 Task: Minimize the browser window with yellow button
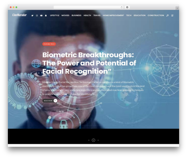pos(13,7)
